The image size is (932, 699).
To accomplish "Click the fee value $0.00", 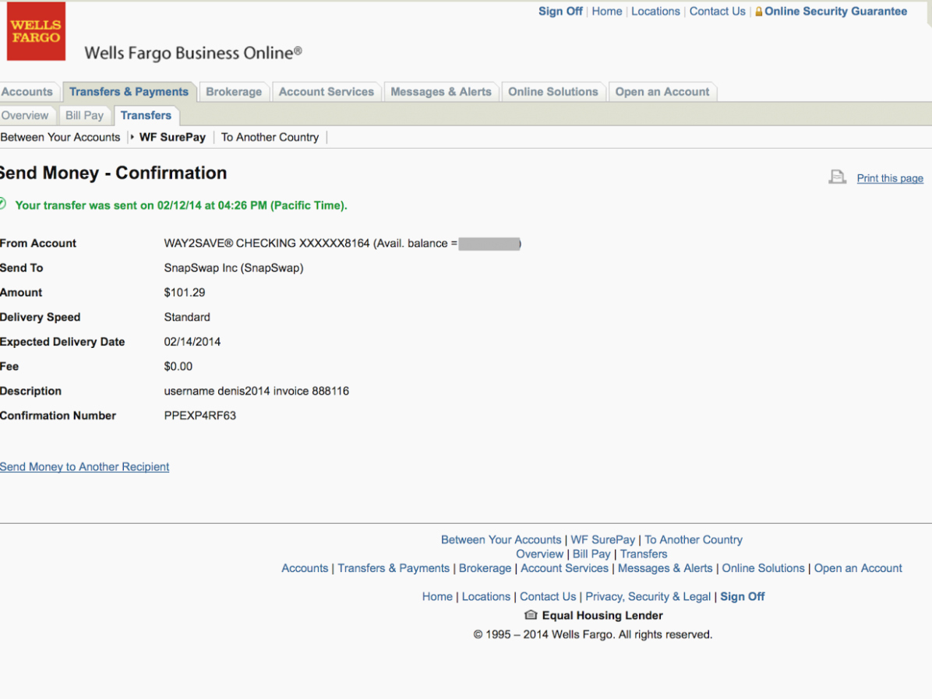I will [178, 367].
